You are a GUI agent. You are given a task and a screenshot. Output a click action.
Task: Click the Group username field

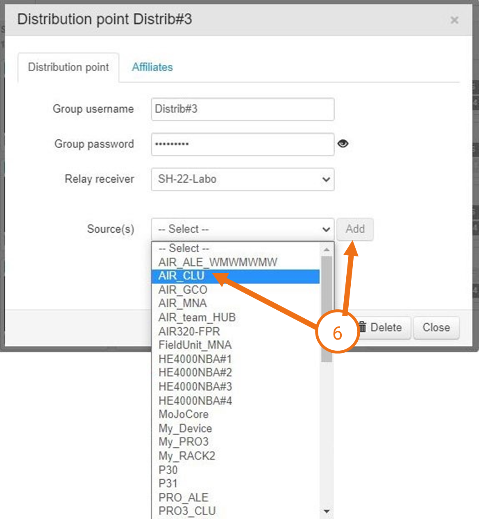pyautogui.click(x=243, y=109)
